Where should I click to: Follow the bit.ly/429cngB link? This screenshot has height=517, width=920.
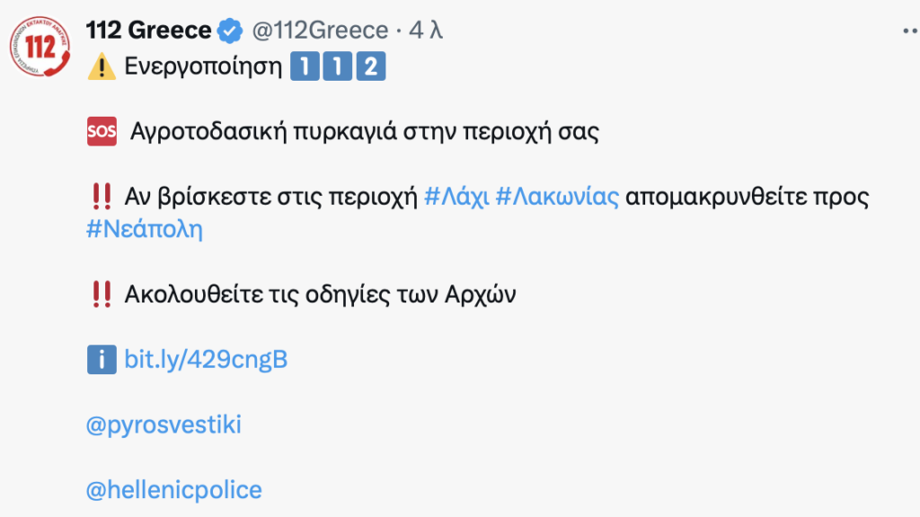(206, 360)
